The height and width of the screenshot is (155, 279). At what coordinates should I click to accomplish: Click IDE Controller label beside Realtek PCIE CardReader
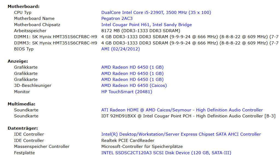pyautogui.click(x=29, y=141)
